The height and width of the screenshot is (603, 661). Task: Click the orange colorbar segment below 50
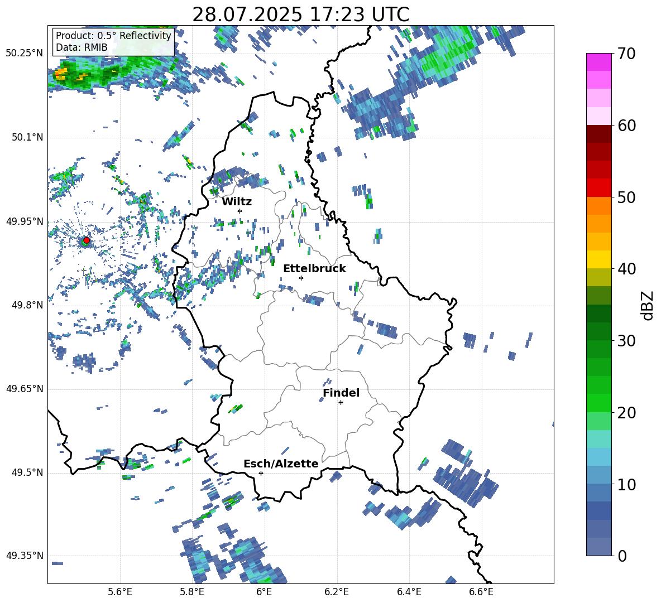[x=598, y=206]
